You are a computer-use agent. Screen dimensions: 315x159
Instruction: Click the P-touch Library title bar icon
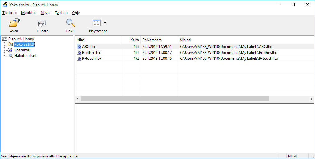click(5, 5)
